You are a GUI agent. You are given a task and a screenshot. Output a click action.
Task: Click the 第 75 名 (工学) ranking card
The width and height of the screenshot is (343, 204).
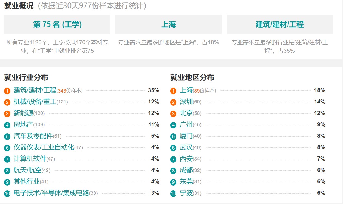[x=57, y=24]
